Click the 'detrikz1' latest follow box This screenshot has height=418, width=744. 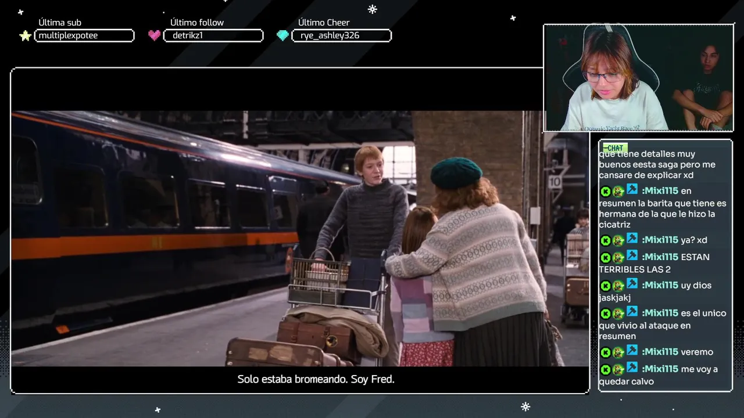click(x=213, y=35)
